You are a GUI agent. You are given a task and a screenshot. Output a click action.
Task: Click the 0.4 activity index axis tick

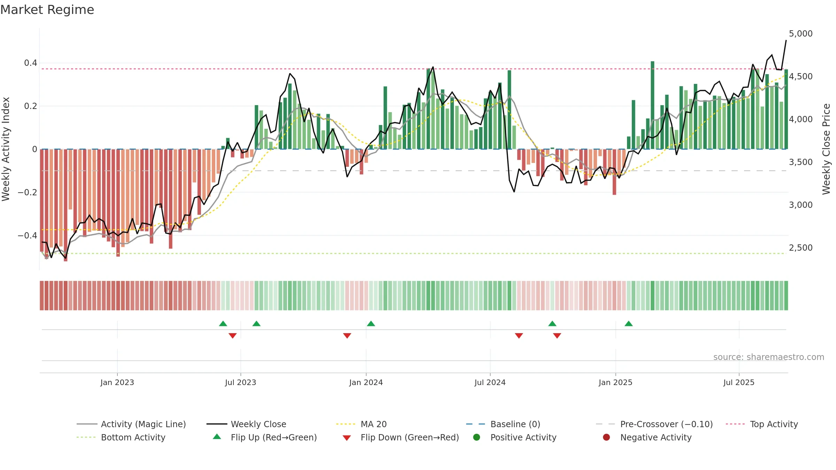point(31,63)
